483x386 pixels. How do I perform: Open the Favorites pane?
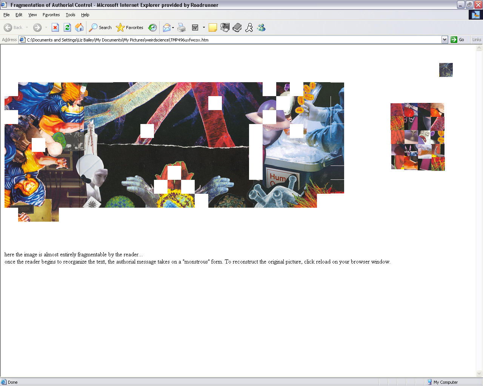[x=130, y=28]
